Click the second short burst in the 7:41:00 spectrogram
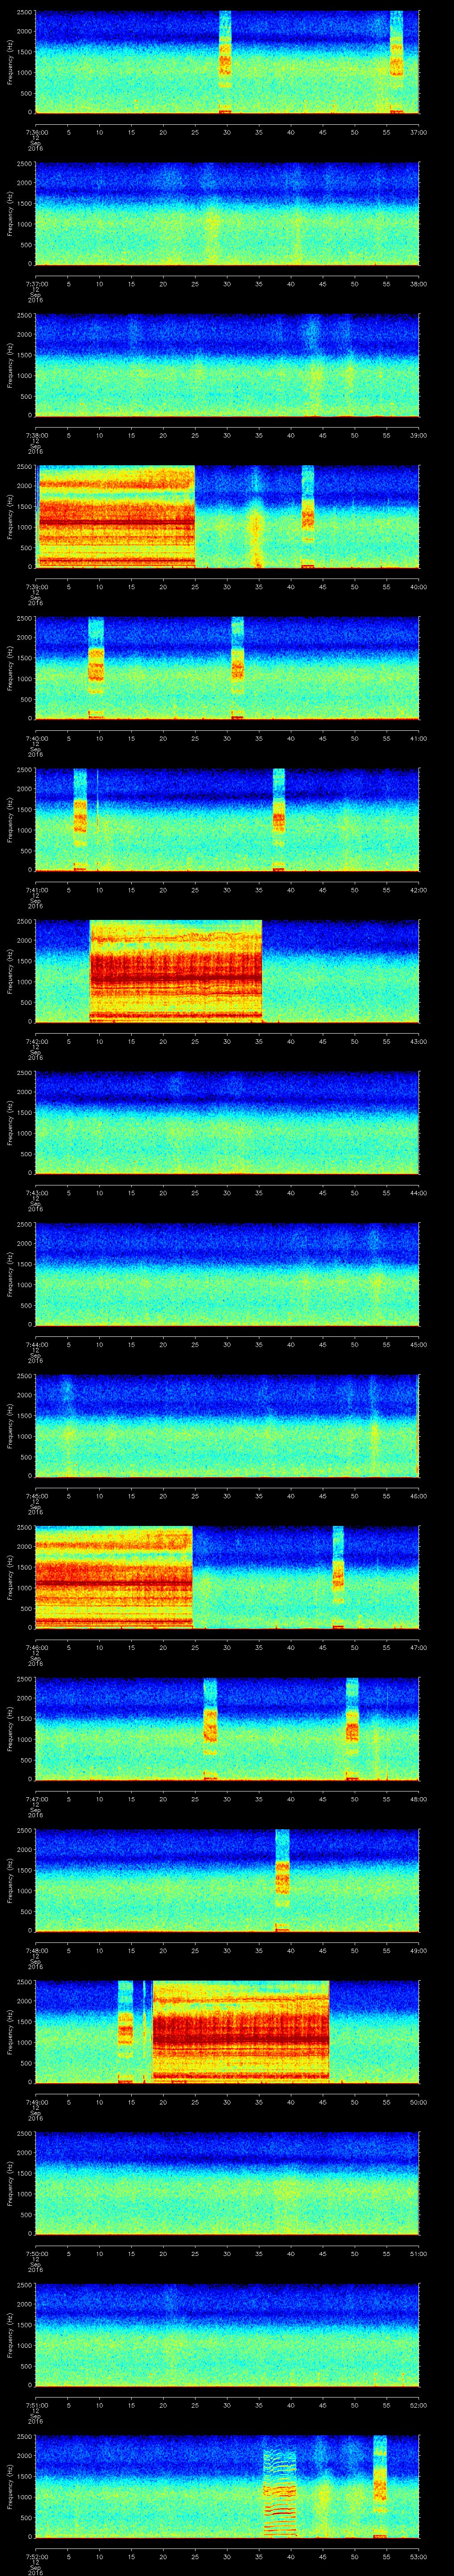 [278, 819]
